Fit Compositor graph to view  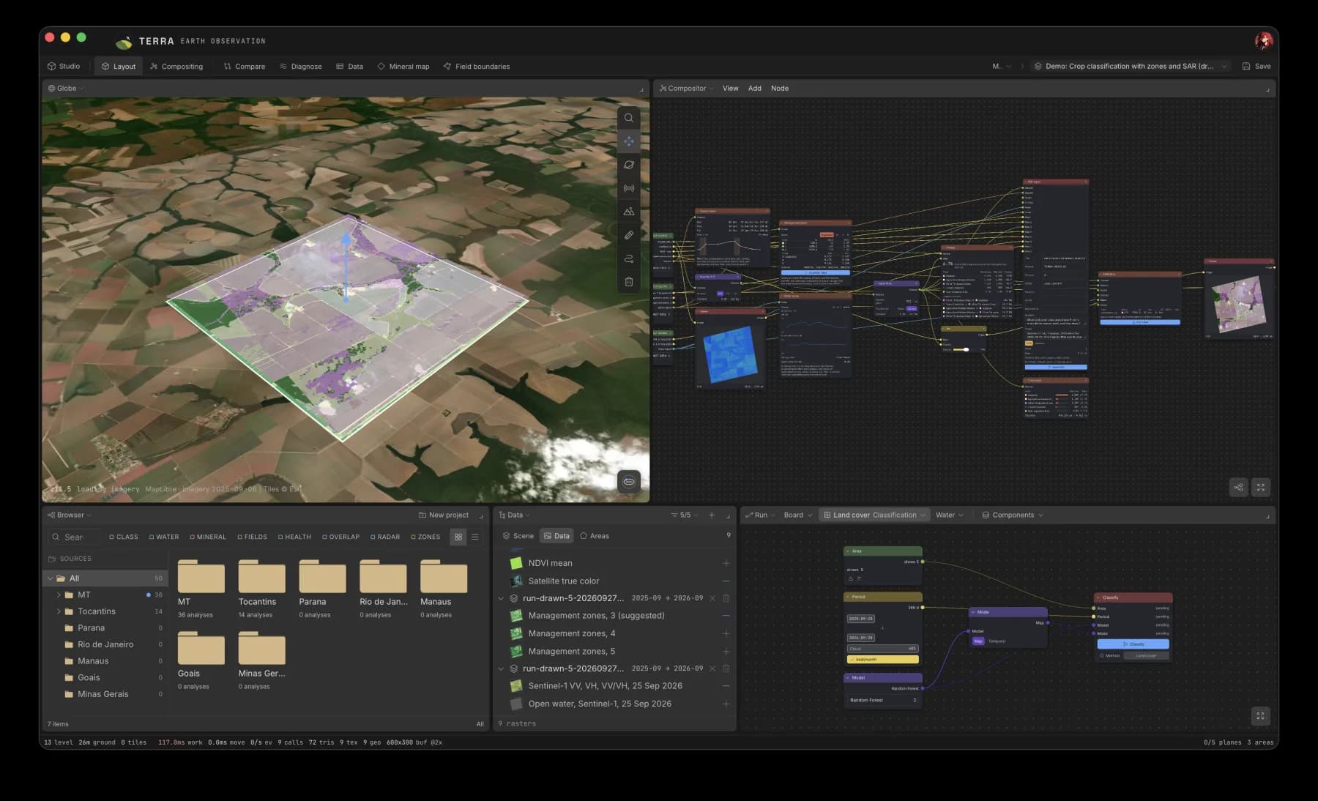1261,488
